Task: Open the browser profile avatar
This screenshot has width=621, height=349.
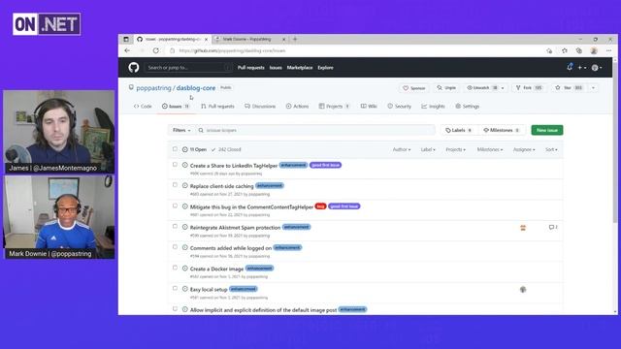Action: pos(594,50)
